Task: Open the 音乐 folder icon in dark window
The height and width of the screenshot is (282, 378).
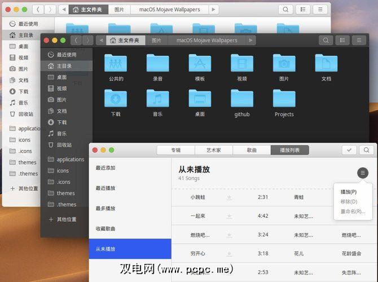Action: 157,98
